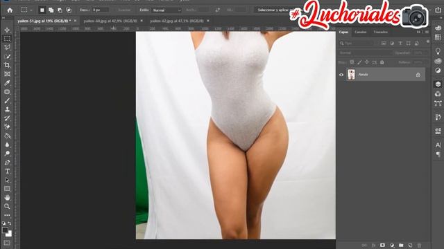Select the Eraser tool

(x=7, y=127)
